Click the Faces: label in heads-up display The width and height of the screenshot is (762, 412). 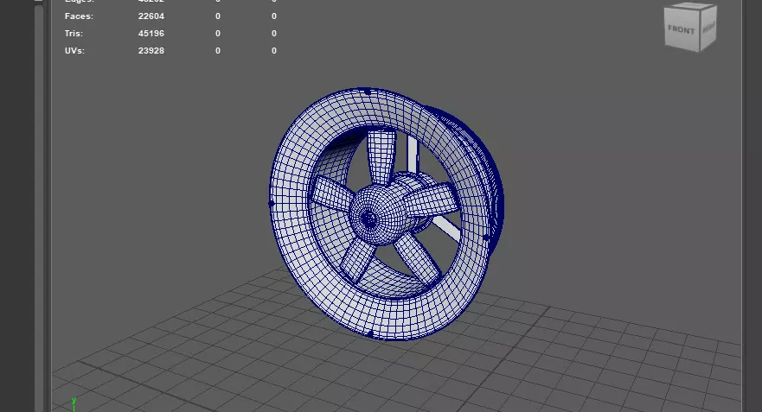pyautogui.click(x=79, y=16)
